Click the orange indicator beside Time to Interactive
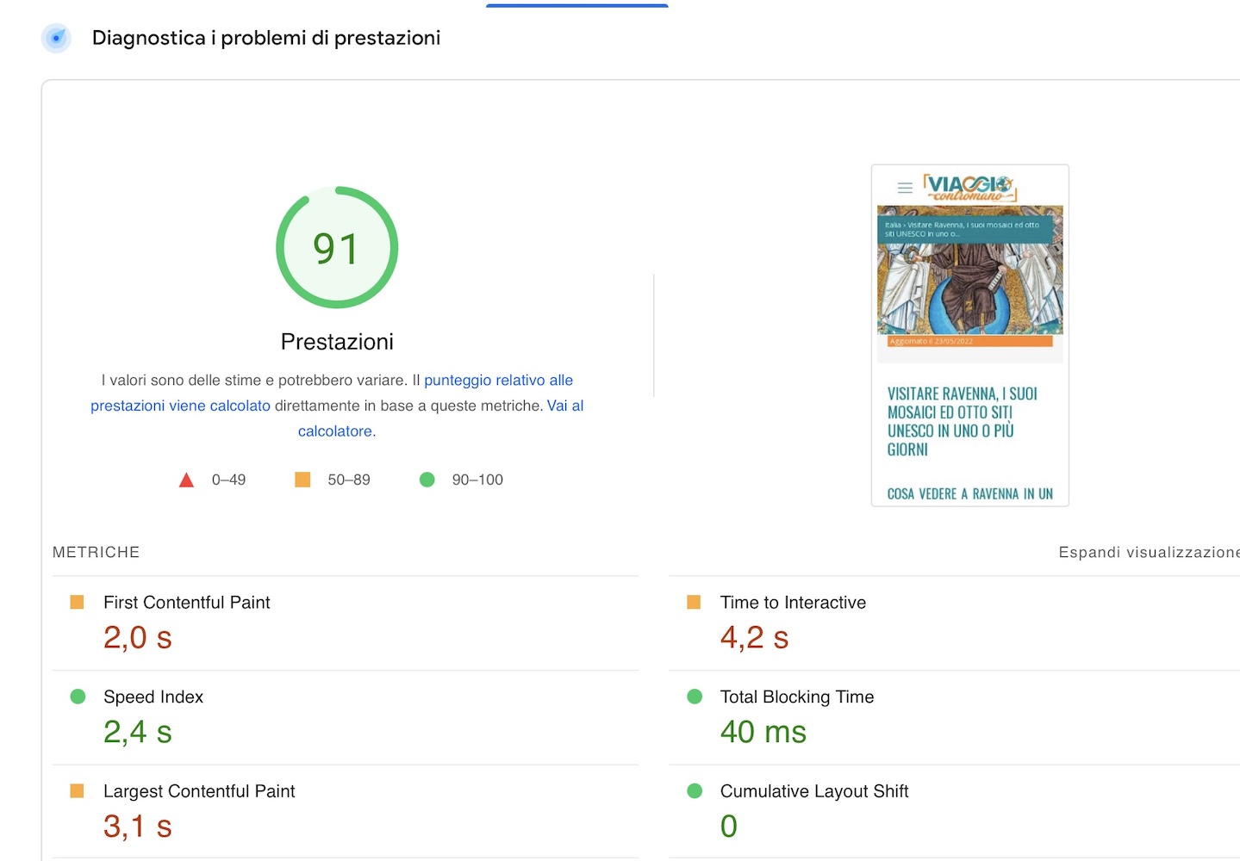Image resolution: width=1240 pixels, height=861 pixels. 694,602
